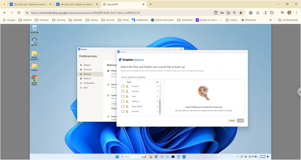Viewport: 301px width, 160px height.
Task: Select the Saved Games checkbox
Action: (123, 106)
